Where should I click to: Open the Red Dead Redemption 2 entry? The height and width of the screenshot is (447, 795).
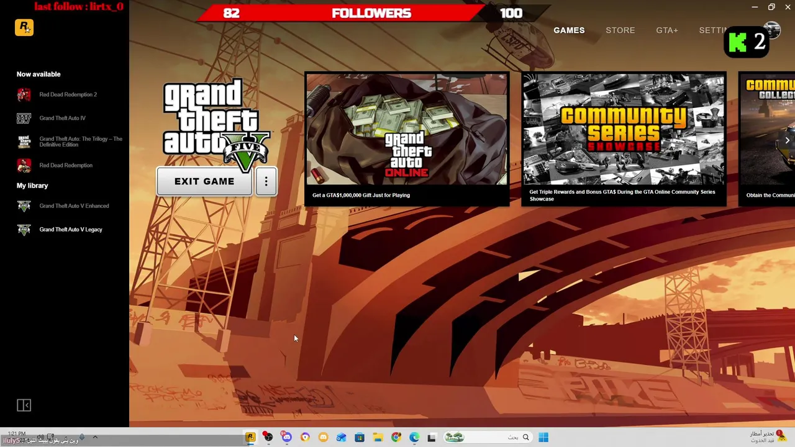68,94
